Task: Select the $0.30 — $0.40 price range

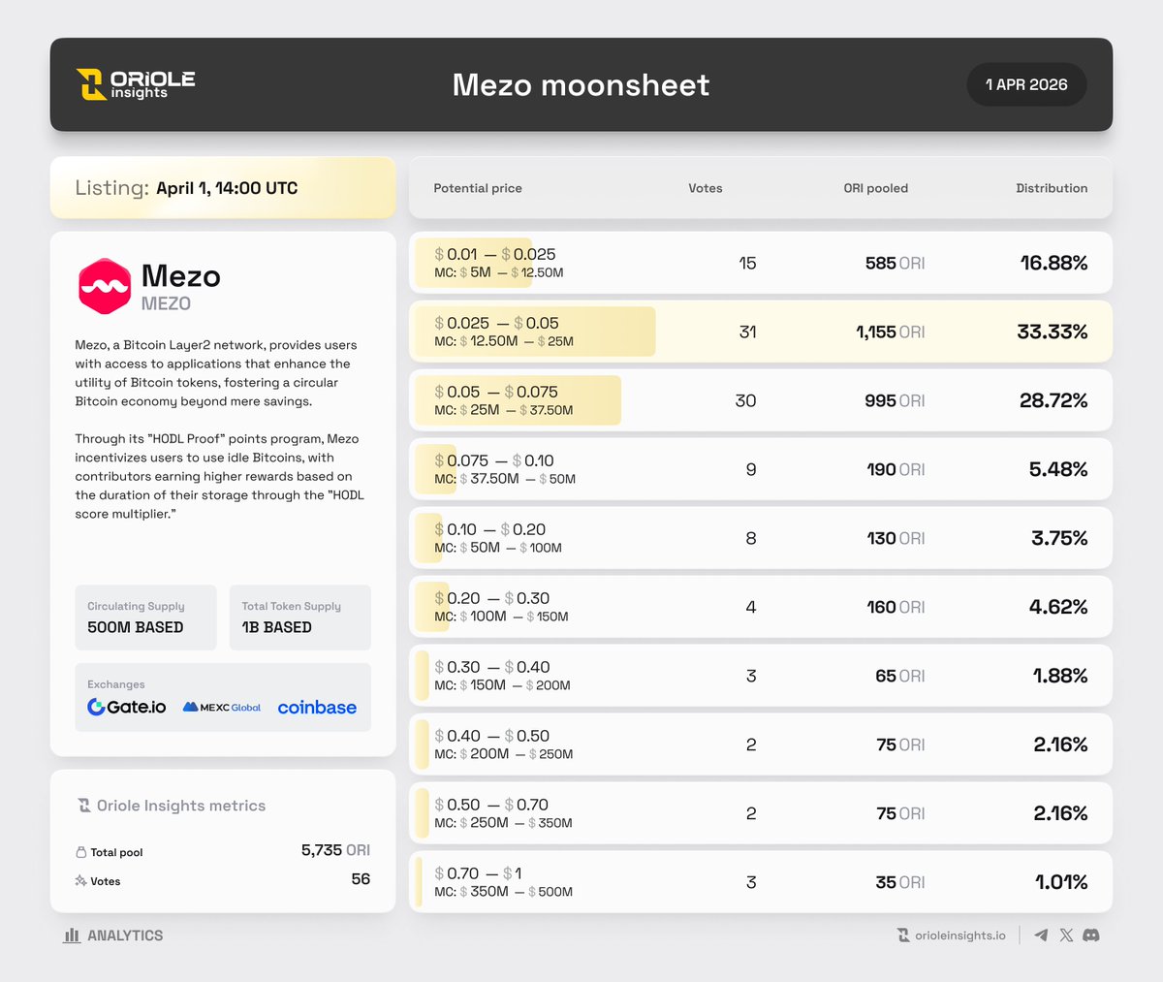Action: point(492,667)
